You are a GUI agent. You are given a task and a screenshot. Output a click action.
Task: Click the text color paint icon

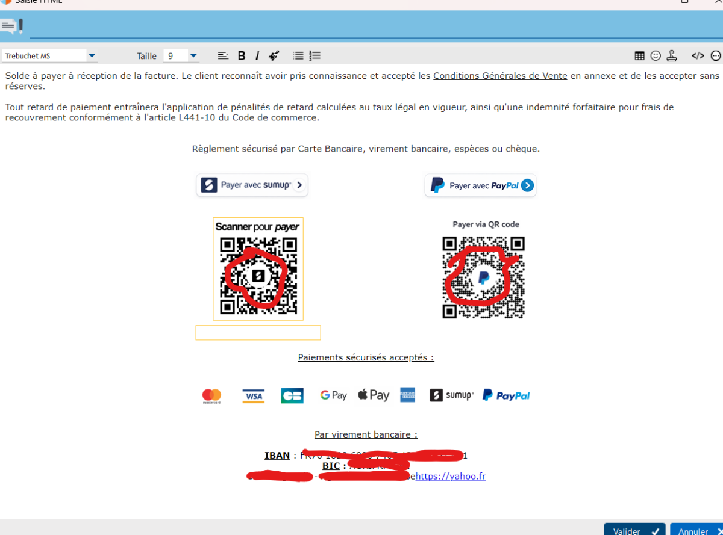tap(274, 56)
